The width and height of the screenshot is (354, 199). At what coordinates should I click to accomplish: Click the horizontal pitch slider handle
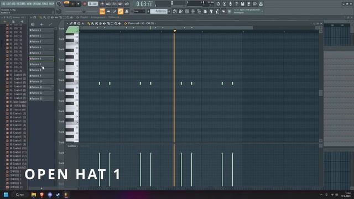click(x=84, y=11)
